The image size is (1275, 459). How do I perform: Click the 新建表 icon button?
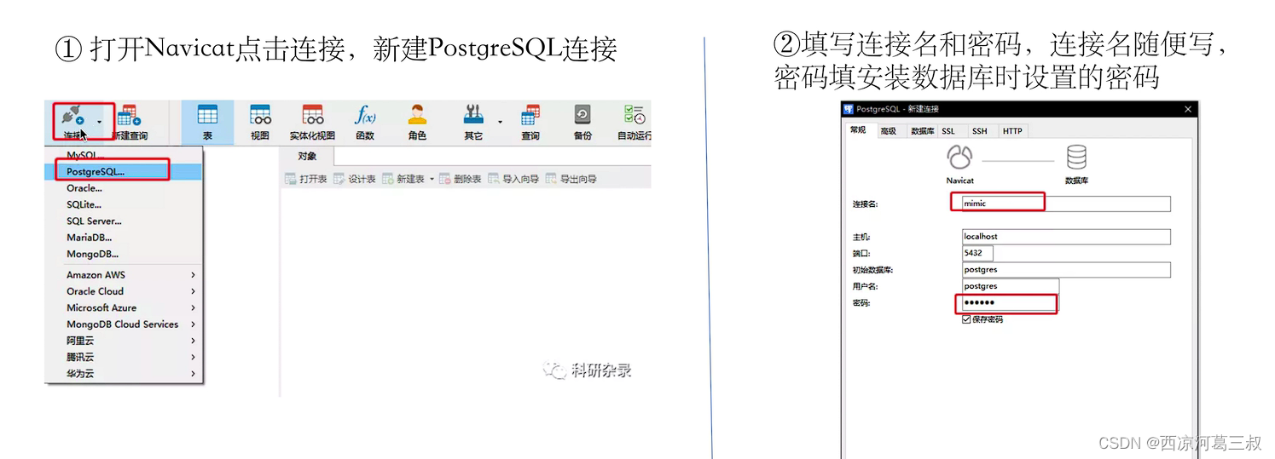point(388,179)
